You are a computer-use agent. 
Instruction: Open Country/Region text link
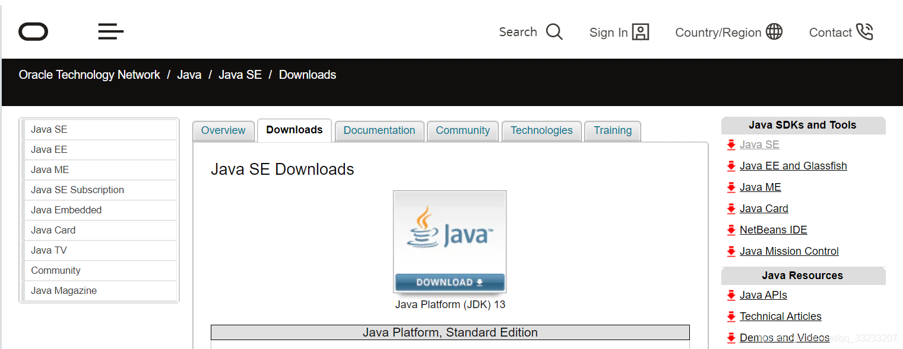[718, 33]
